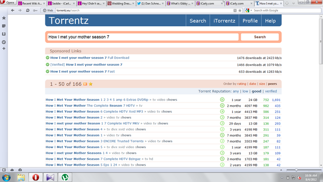
Task: Click the page vertical scrollbar
Action: pos(321,41)
